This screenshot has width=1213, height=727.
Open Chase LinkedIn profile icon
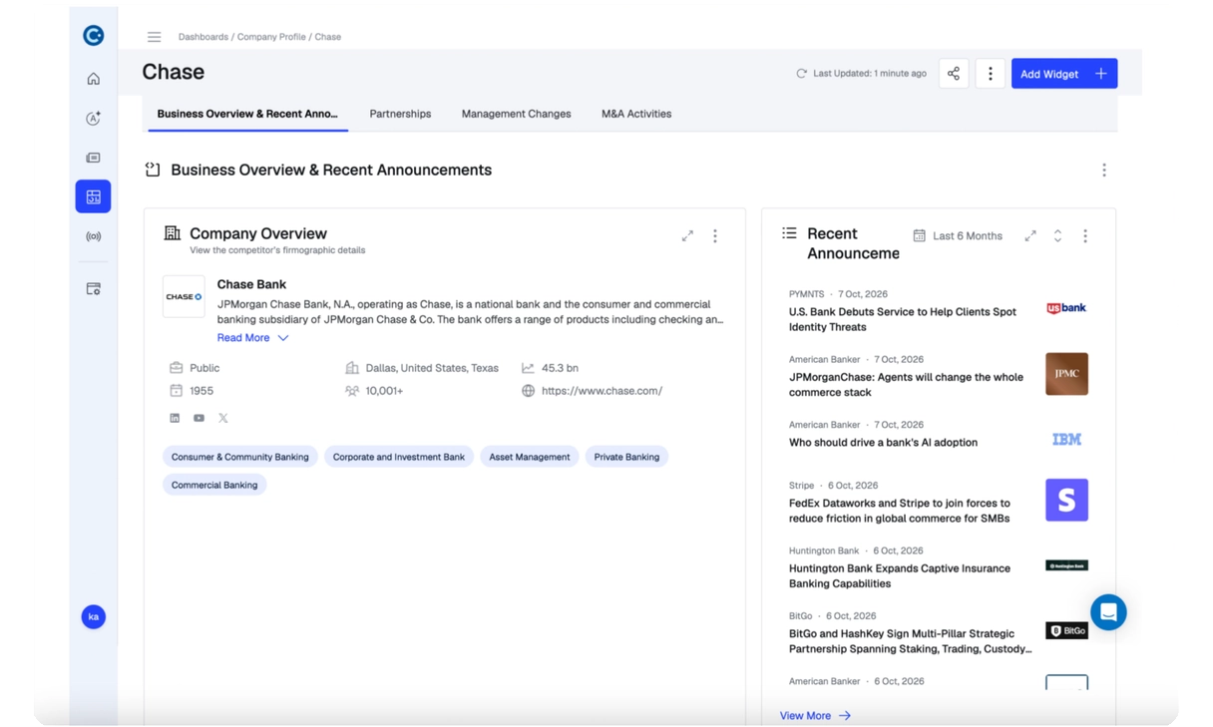(x=175, y=418)
